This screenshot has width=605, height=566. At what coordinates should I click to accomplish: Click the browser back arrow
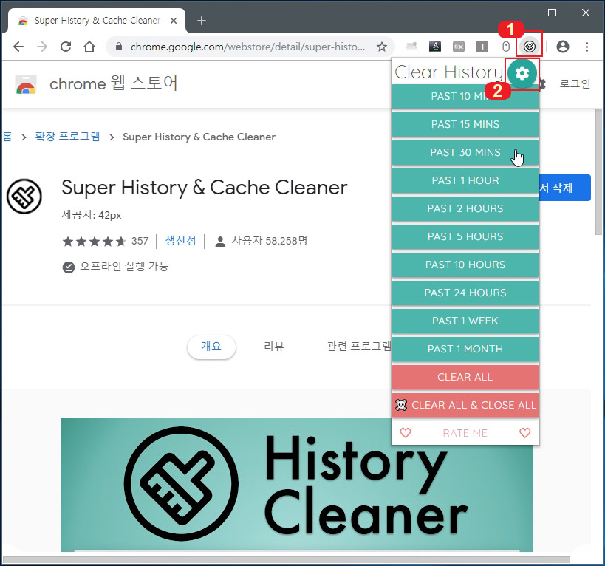[18, 47]
